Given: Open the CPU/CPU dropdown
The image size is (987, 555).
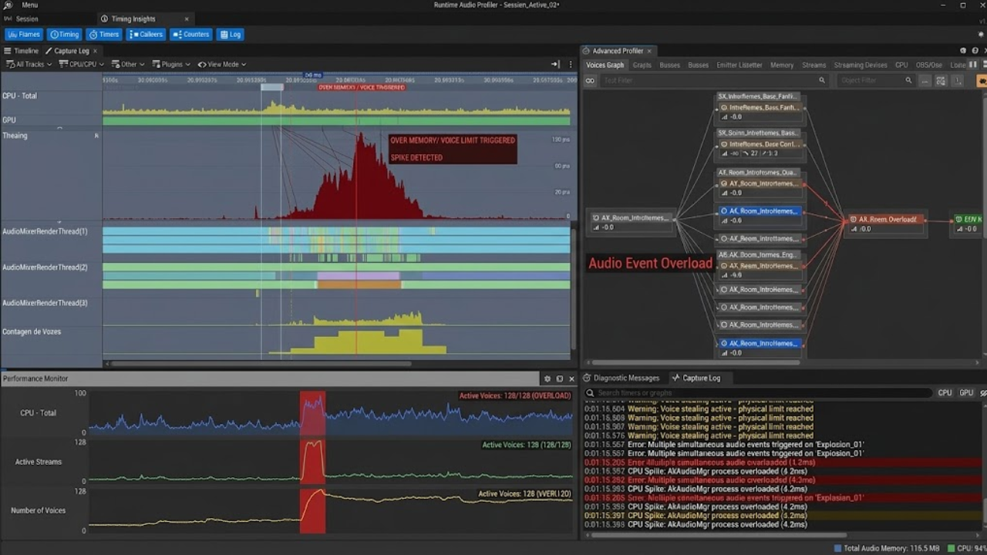Looking at the screenshot, I should [82, 65].
